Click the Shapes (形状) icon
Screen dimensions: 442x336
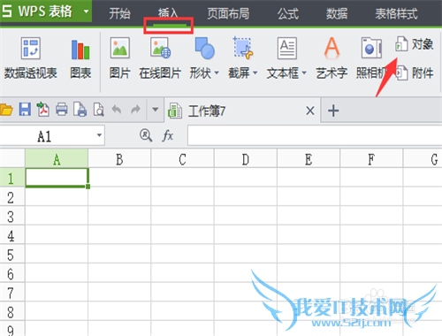click(204, 48)
